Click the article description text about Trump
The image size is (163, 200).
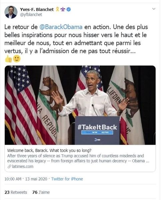[x=78, y=158]
